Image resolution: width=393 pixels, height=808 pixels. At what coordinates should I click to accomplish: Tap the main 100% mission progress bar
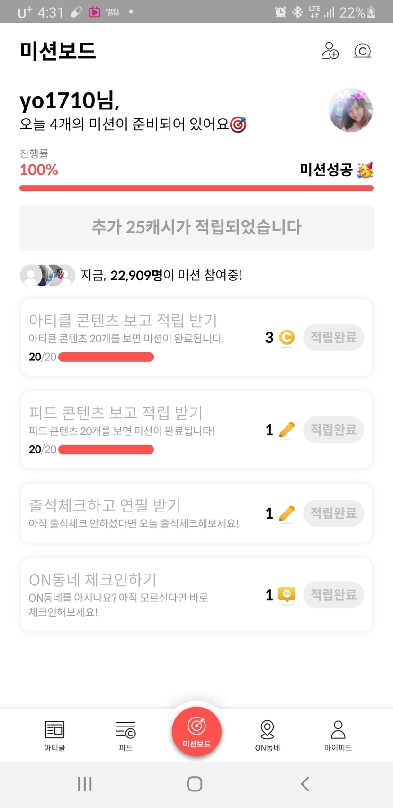click(196, 188)
